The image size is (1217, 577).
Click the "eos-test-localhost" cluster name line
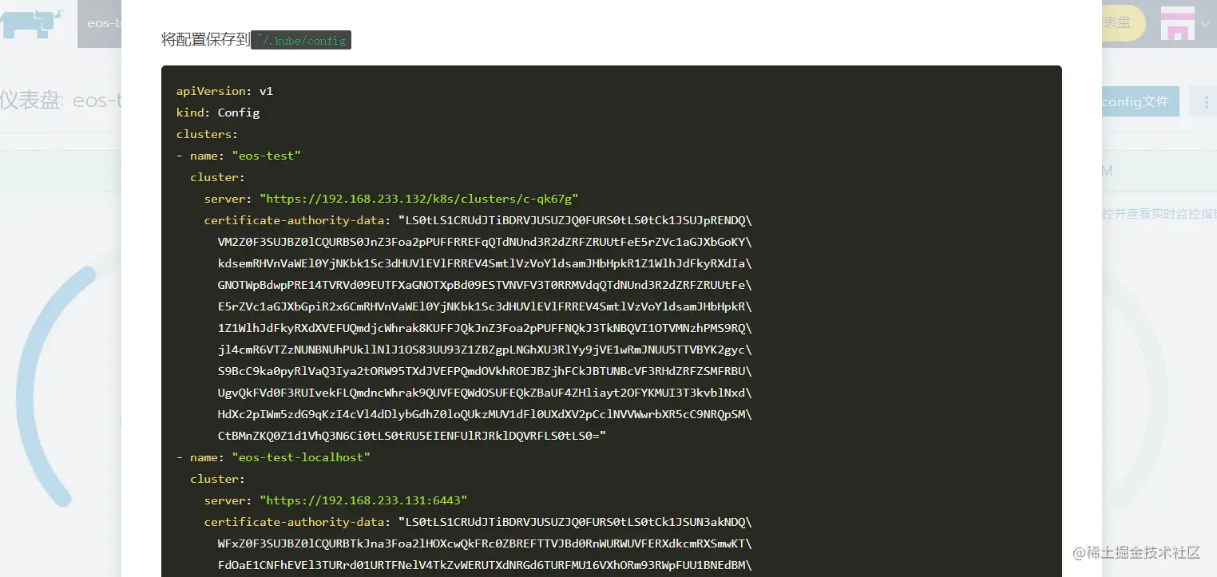pyautogui.click(x=273, y=457)
